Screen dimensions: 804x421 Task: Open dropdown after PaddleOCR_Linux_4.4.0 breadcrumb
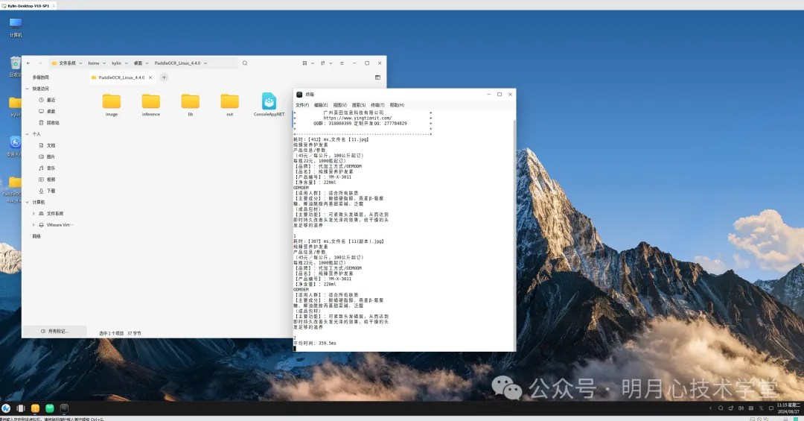(205, 63)
